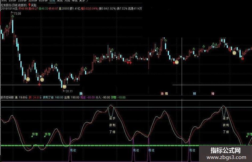Click smiley face icon near vertical cursor line
Viewport: 252px width, 162px height.
coord(177,62)
